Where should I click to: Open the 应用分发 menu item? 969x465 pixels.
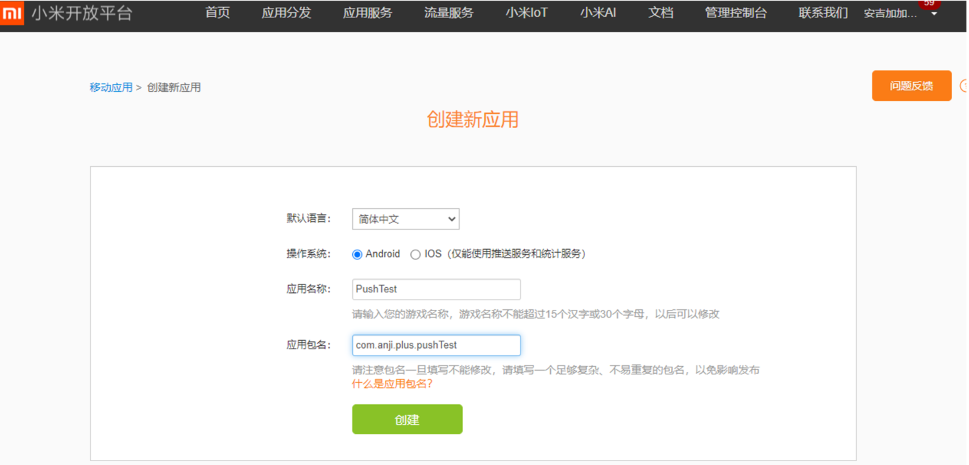[x=286, y=13]
